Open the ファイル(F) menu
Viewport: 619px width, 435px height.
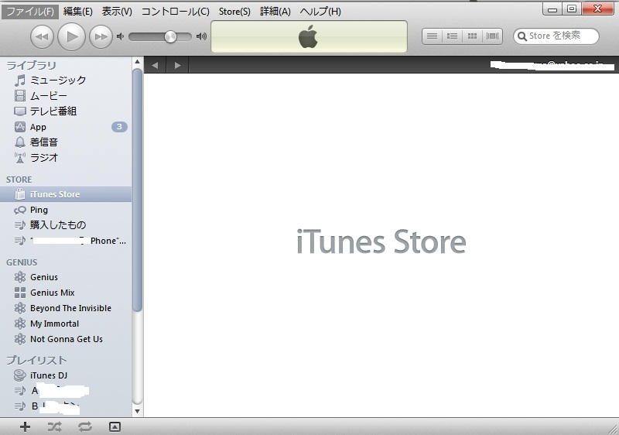pos(30,12)
